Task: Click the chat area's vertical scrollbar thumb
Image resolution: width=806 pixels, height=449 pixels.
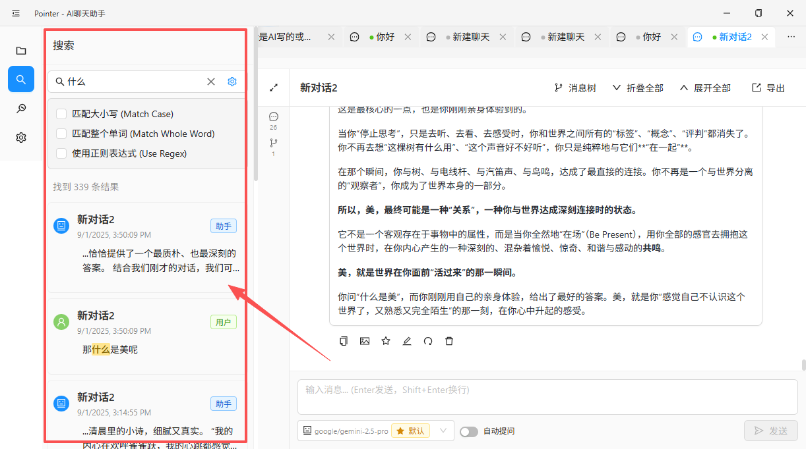Action: tap(803, 365)
